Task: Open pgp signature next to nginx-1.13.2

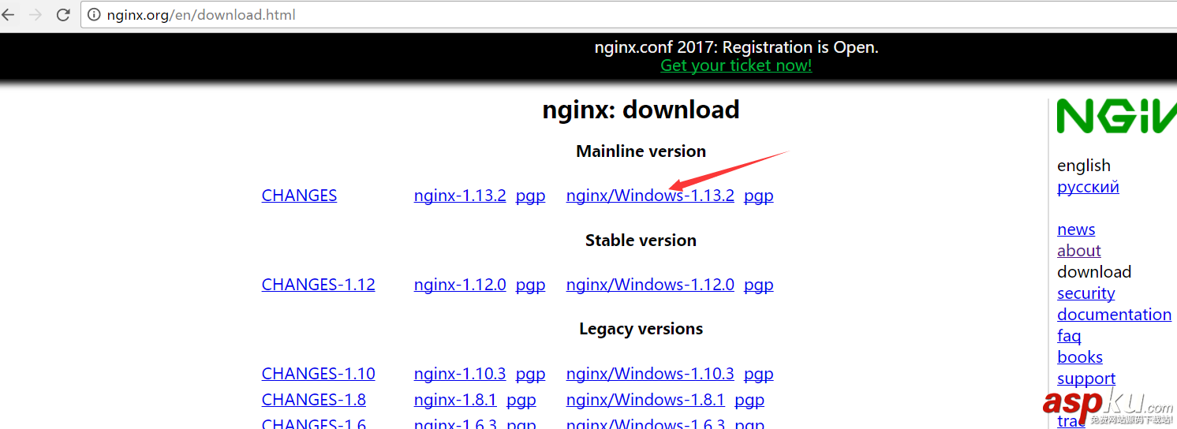Action: click(530, 196)
